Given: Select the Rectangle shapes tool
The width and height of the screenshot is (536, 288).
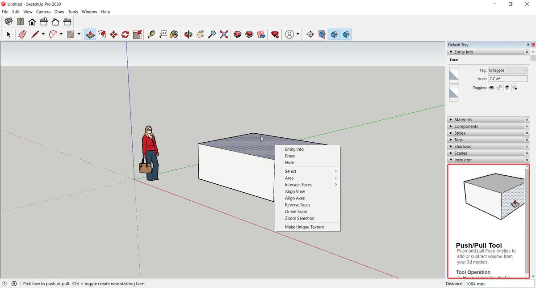Looking at the screenshot, I should (71, 34).
